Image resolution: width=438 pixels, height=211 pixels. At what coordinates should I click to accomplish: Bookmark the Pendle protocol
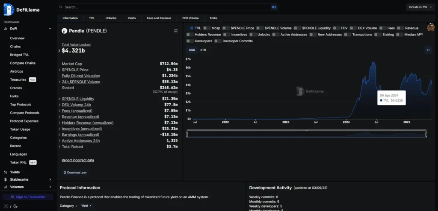176,31
